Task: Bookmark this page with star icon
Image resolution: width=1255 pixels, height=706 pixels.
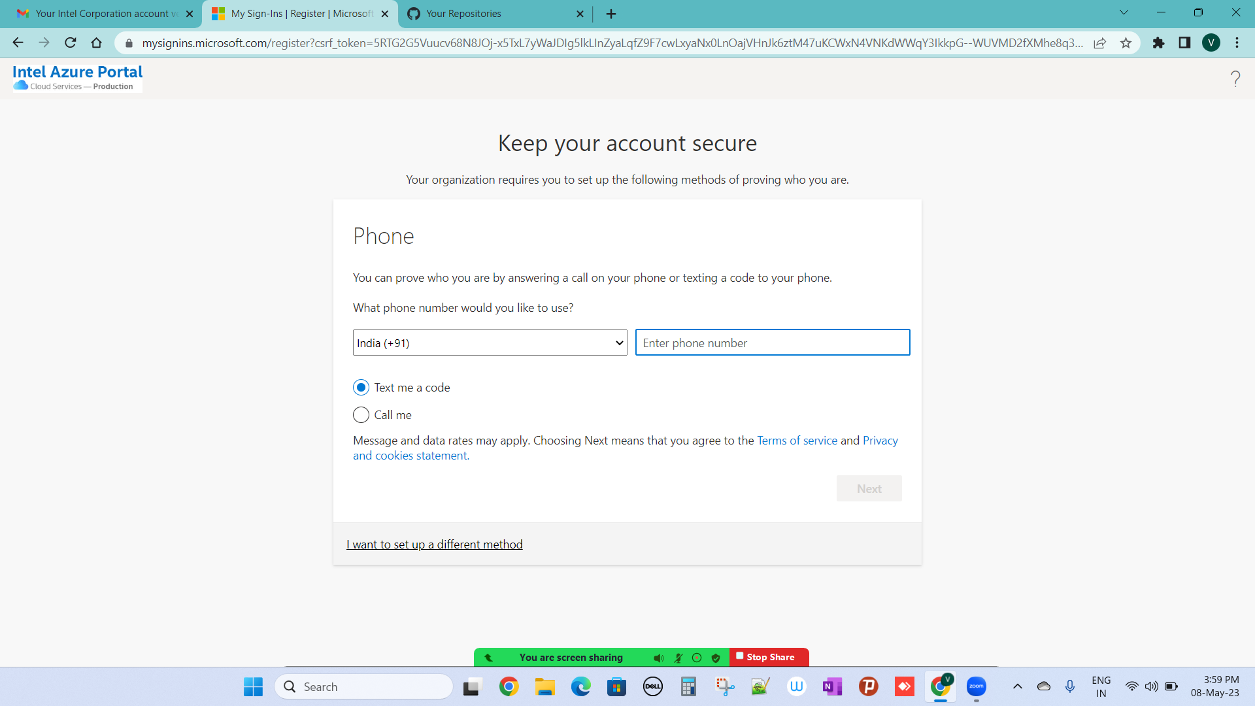Action: (1126, 43)
